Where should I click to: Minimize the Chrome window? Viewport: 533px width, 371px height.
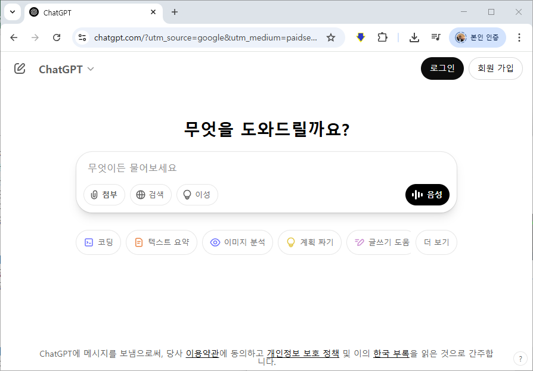[x=464, y=12]
